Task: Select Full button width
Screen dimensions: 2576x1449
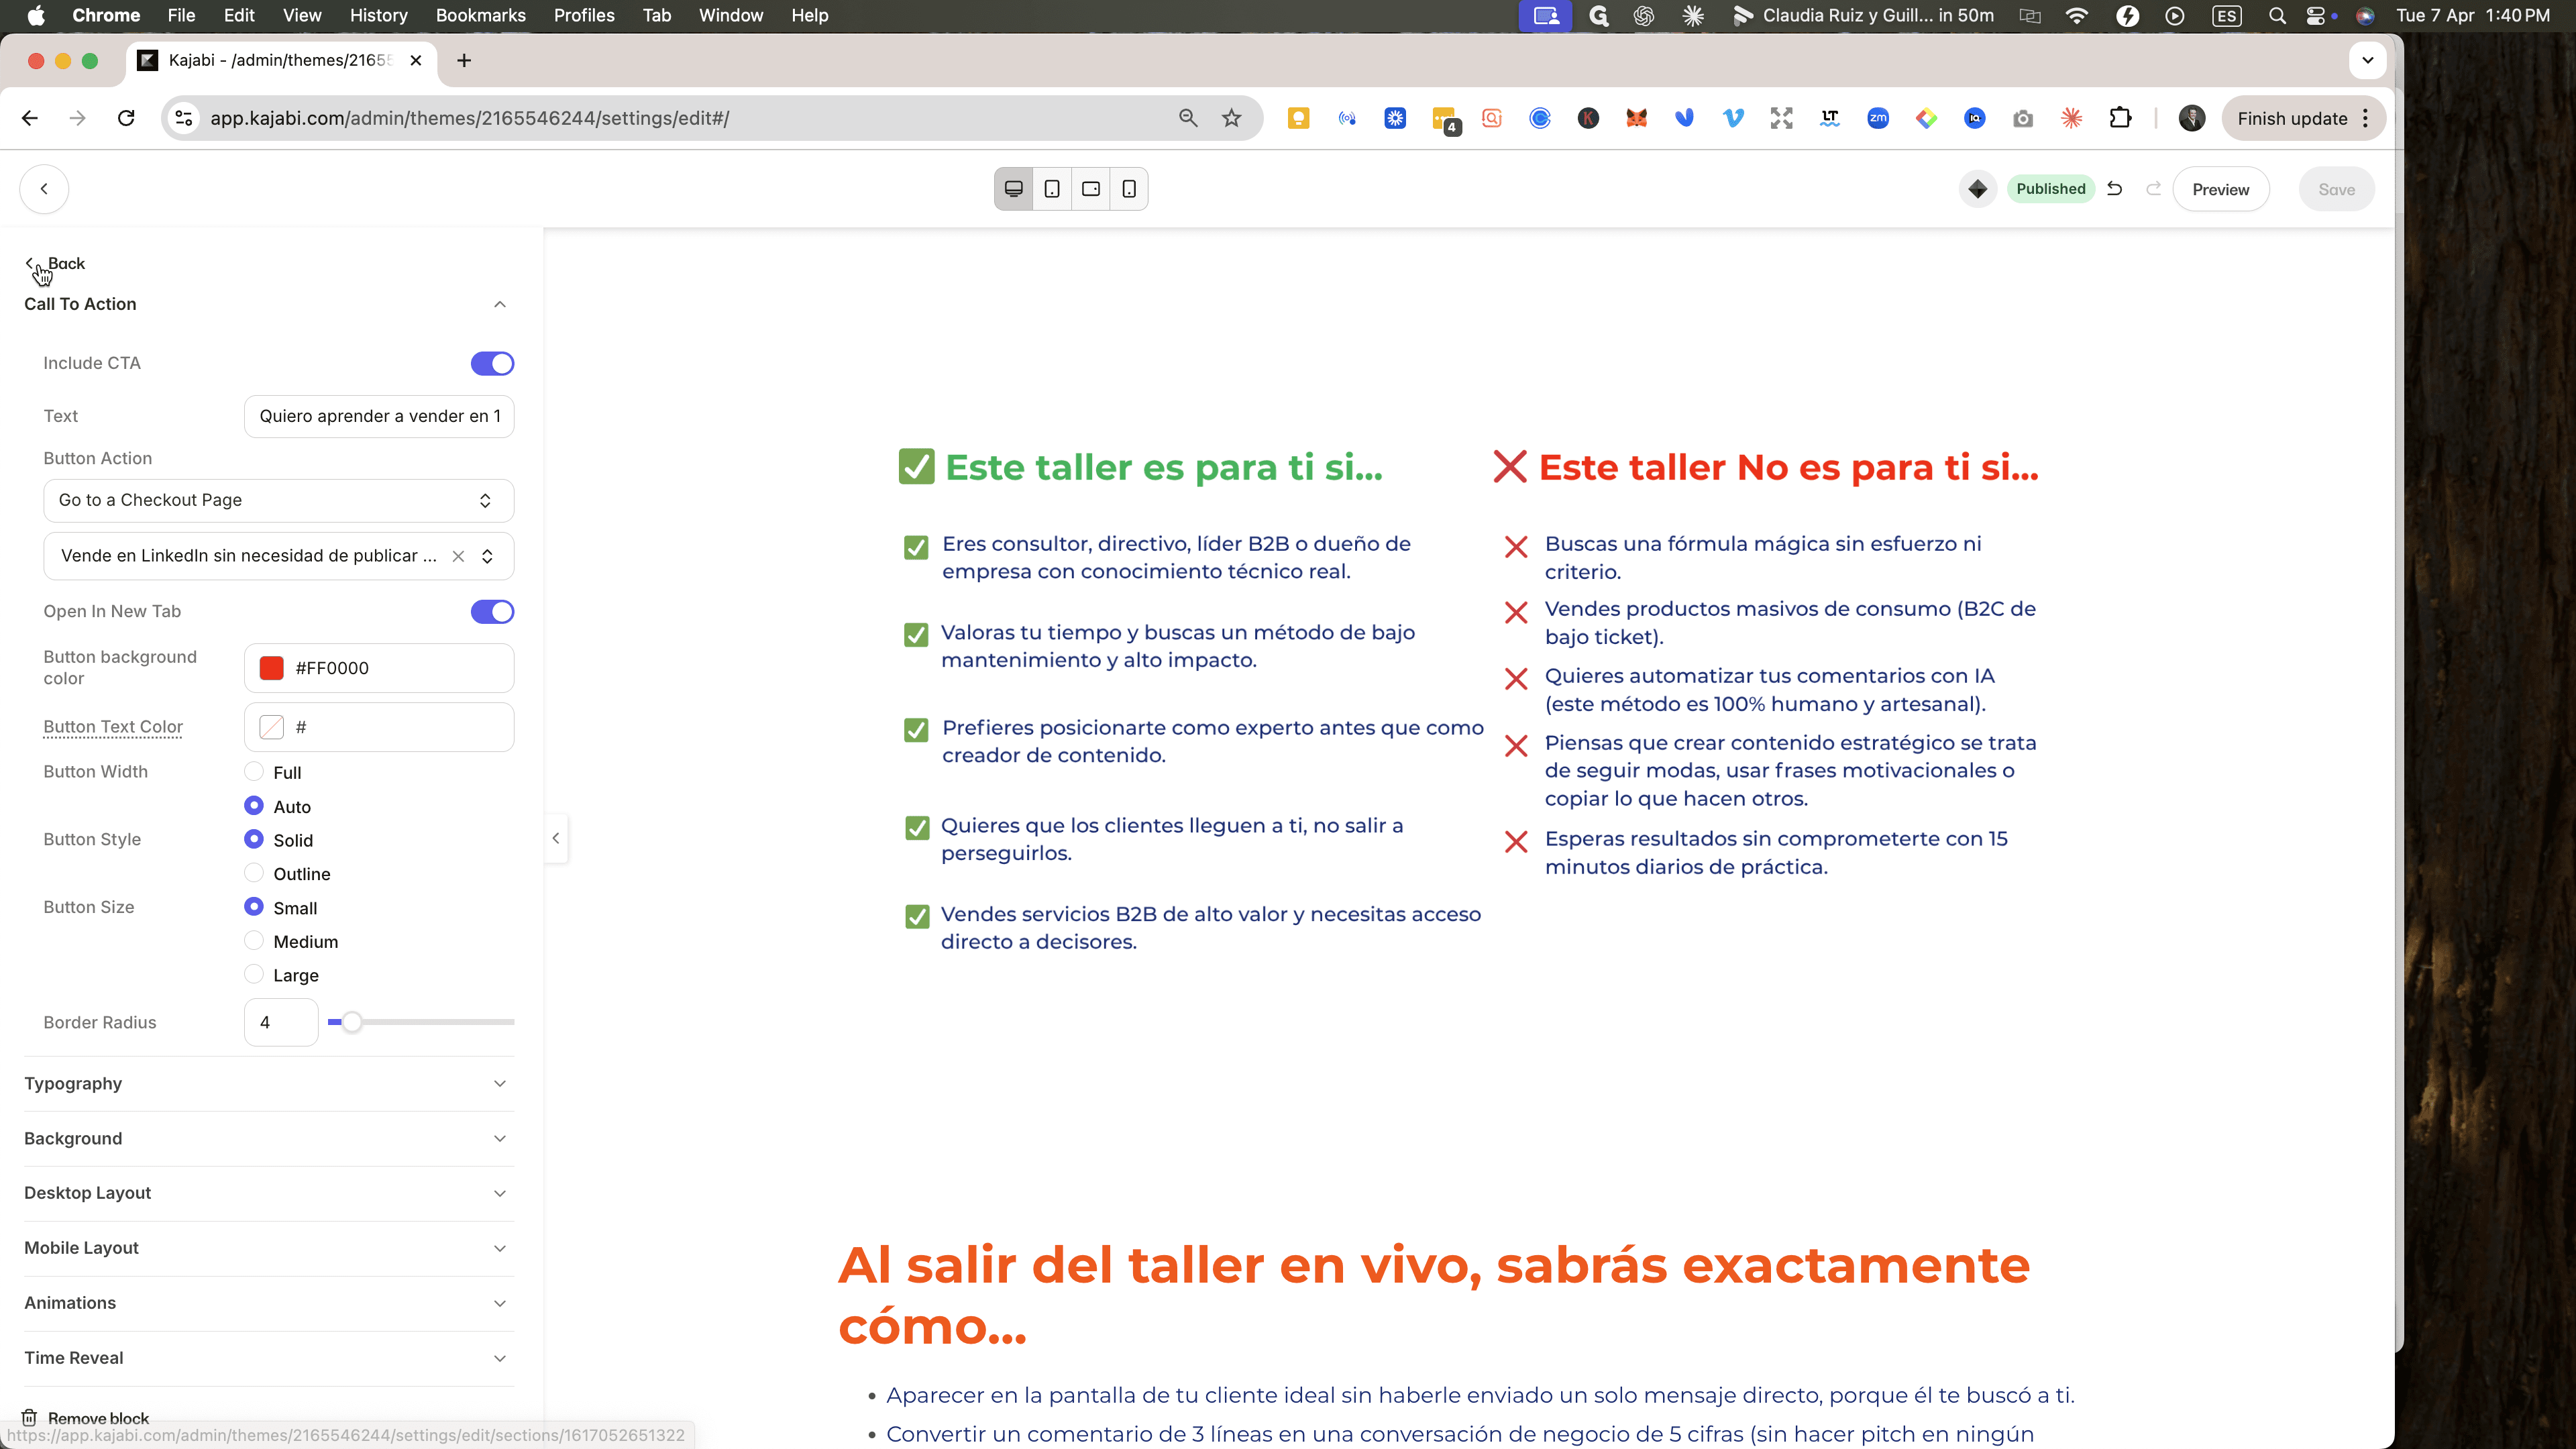Action: 254,771
